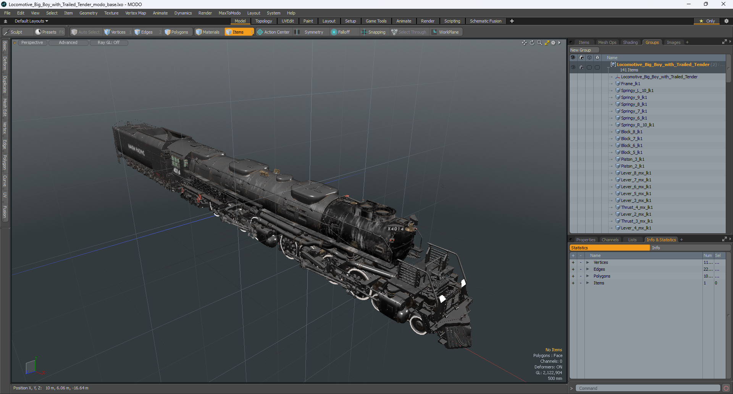
Task: Select Thrust_4_mx_lk1 in the group list
Action: [636, 207]
